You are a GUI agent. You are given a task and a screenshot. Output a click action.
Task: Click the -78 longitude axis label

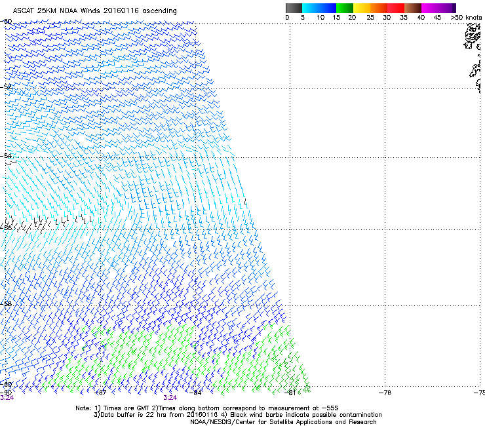pos(385,393)
